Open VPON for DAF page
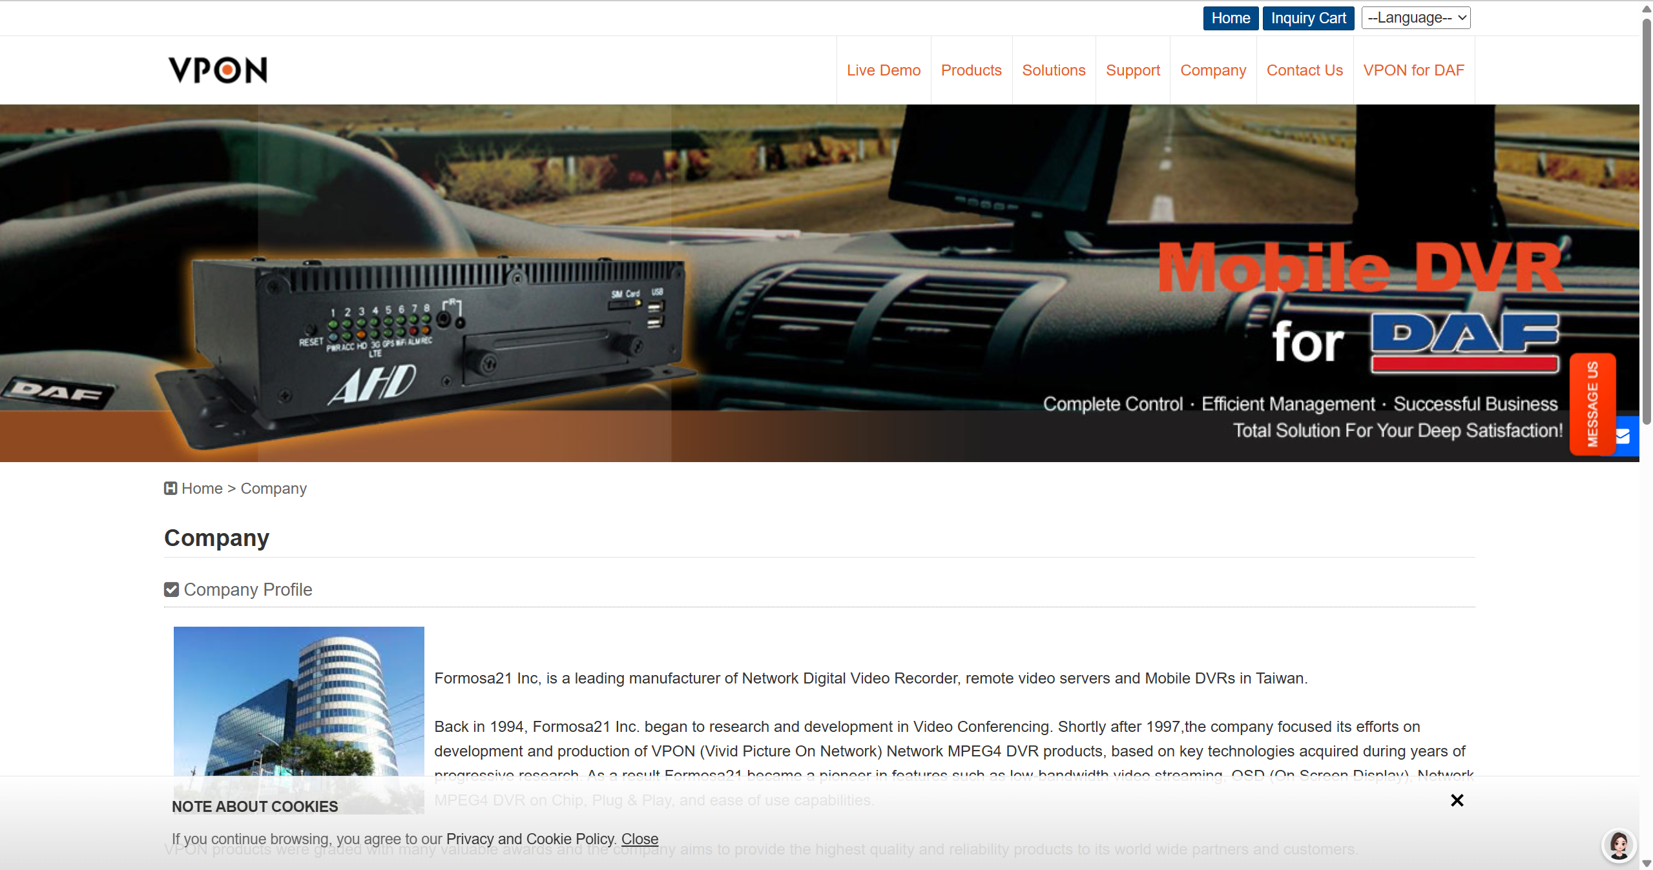Viewport: 1653px width, 870px height. point(1413,70)
